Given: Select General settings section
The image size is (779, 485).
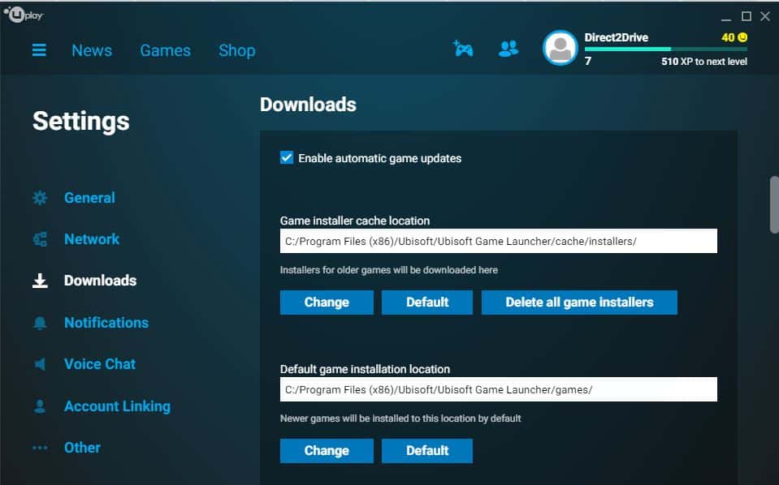Looking at the screenshot, I should tap(89, 198).
